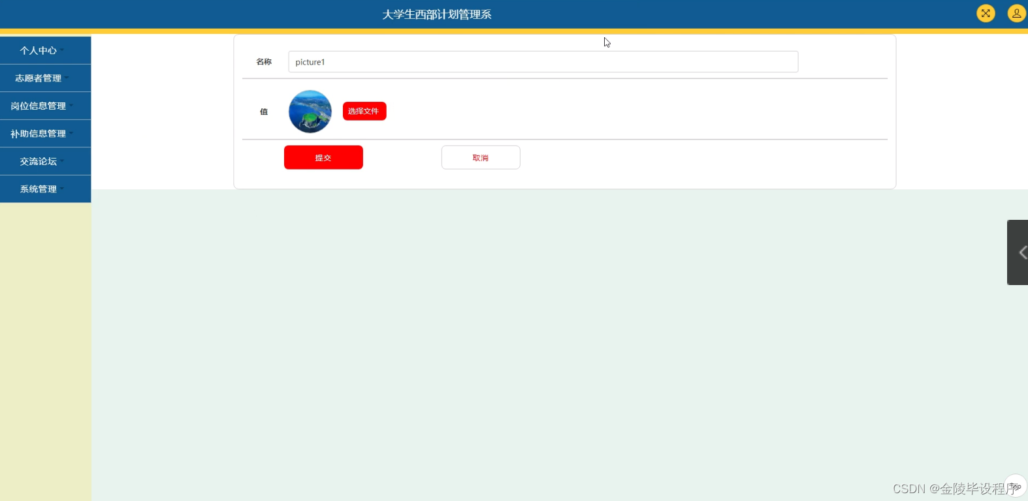Submit the form with 提交 button

coord(323,157)
